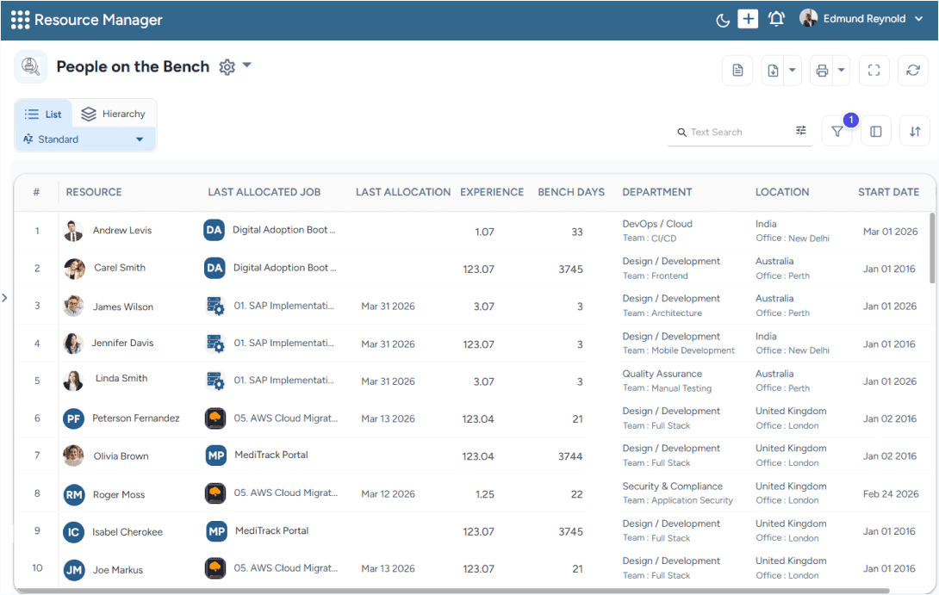Screen dimensions: 939x595
Task: Toggle dark mode moon icon
Action: [723, 21]
